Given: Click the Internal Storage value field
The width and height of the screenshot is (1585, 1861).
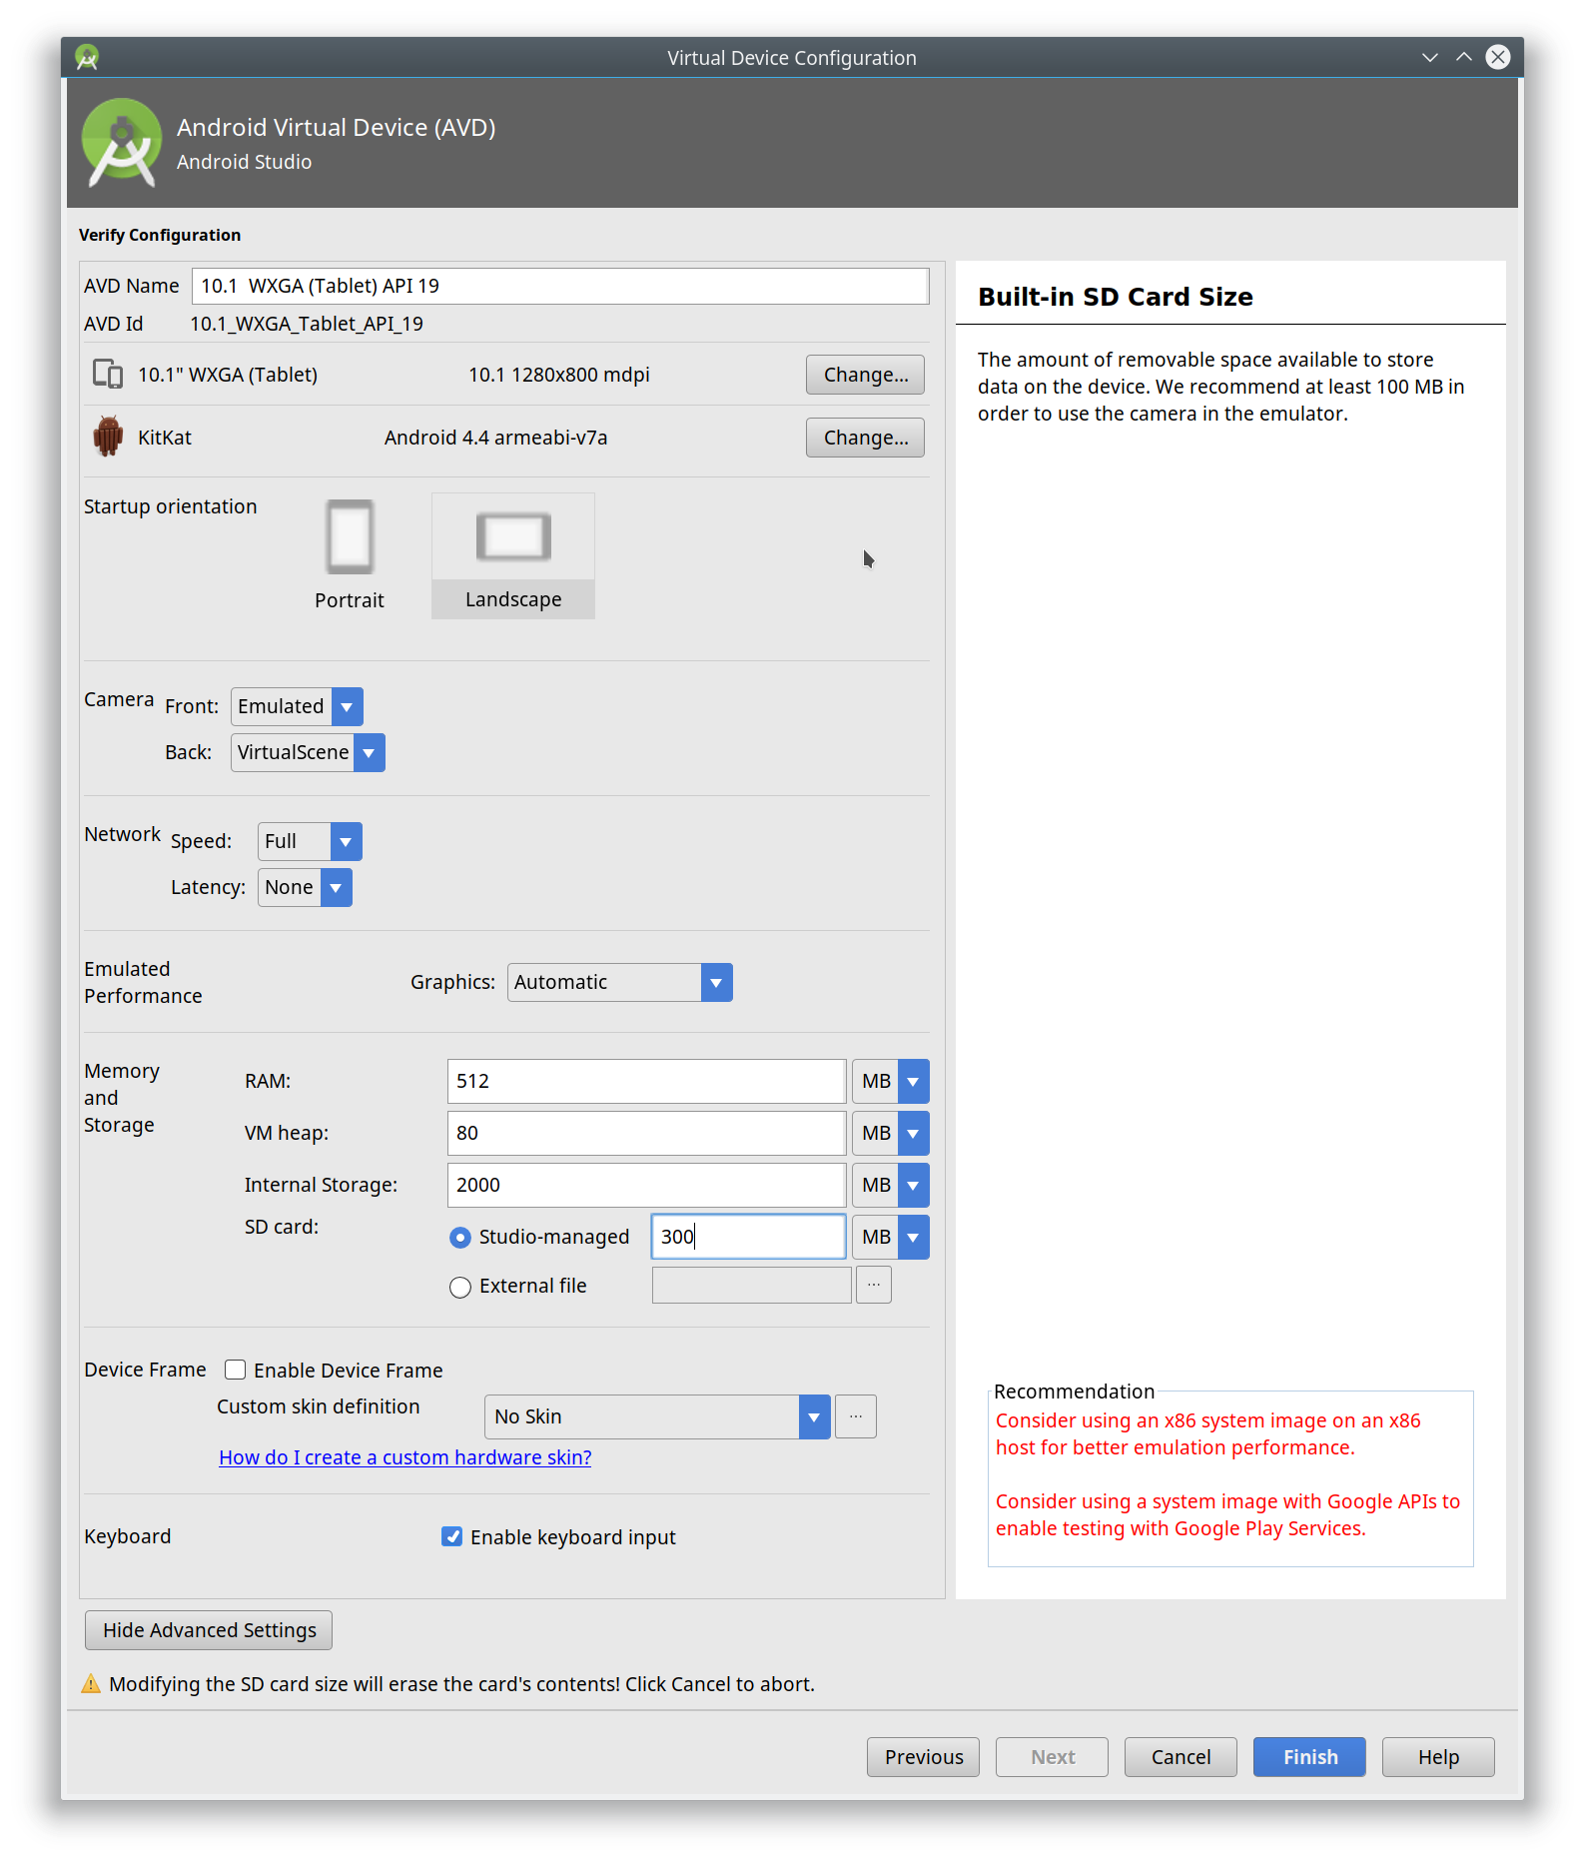Looking at the screenshot, I should (647, 1185).
